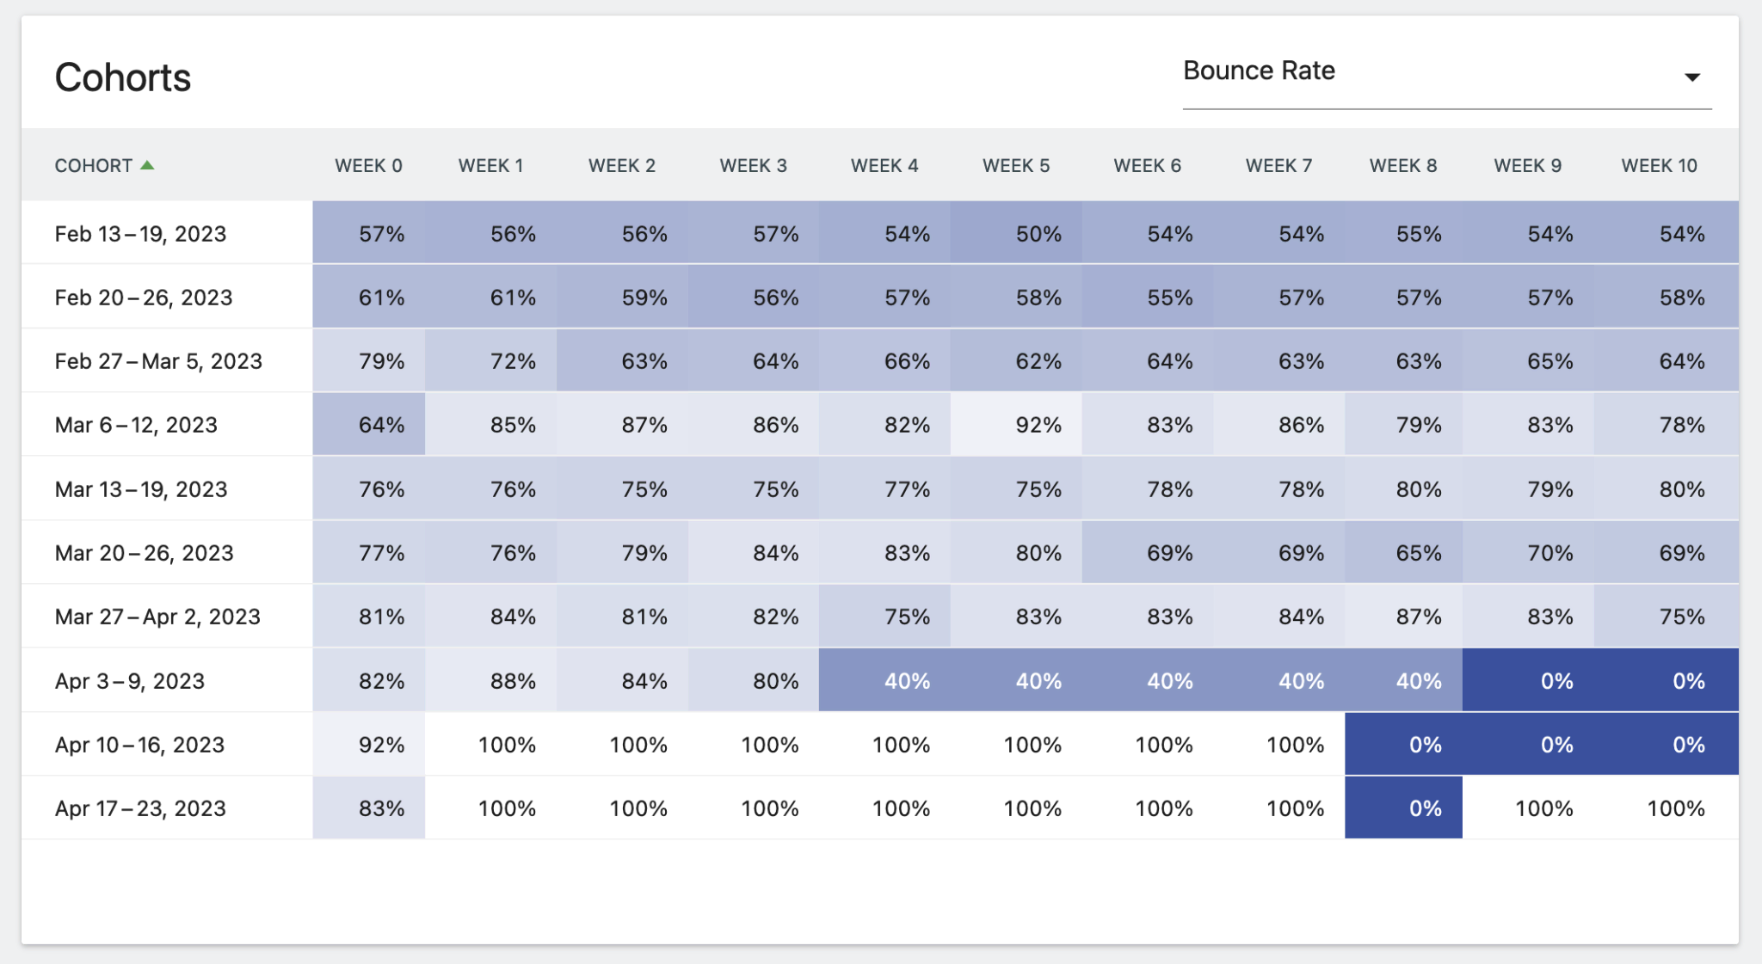The image size is (1762, 964).
Task: Click the 40% cell under WEEK 4 for Apr 3–9
Action: tap(905, 679)
